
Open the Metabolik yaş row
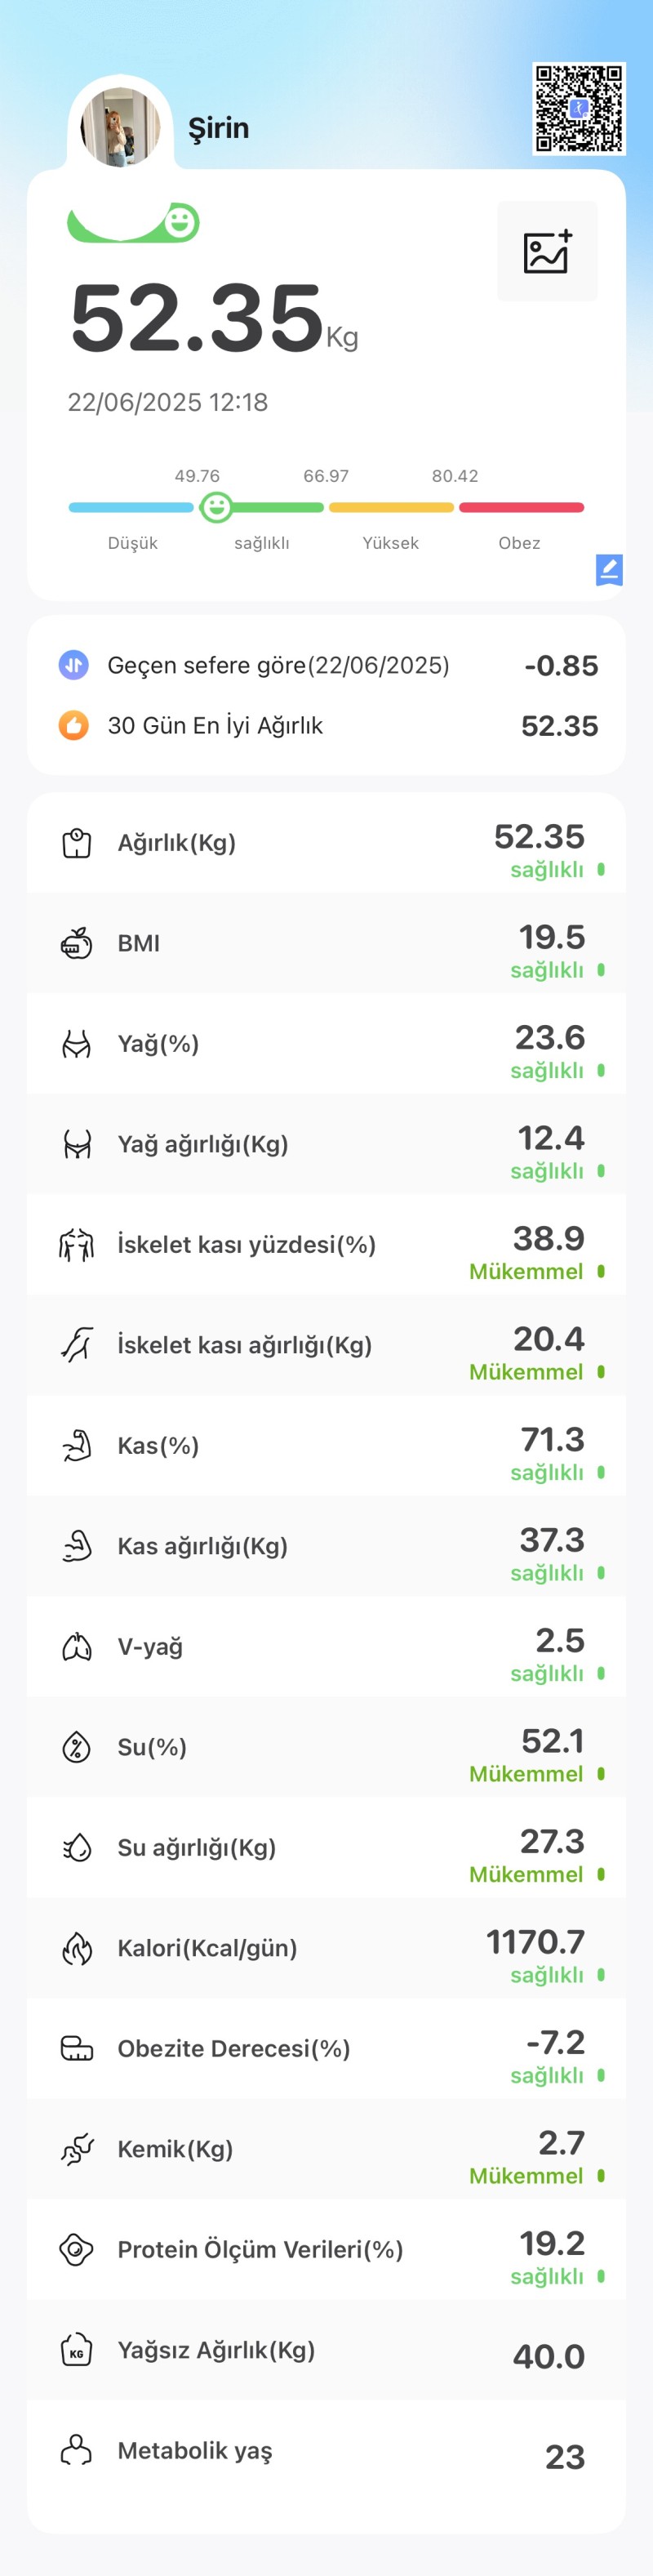(326, 2451)
